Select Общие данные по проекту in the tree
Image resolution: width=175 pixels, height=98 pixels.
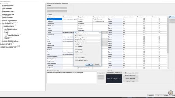point(8,11)
